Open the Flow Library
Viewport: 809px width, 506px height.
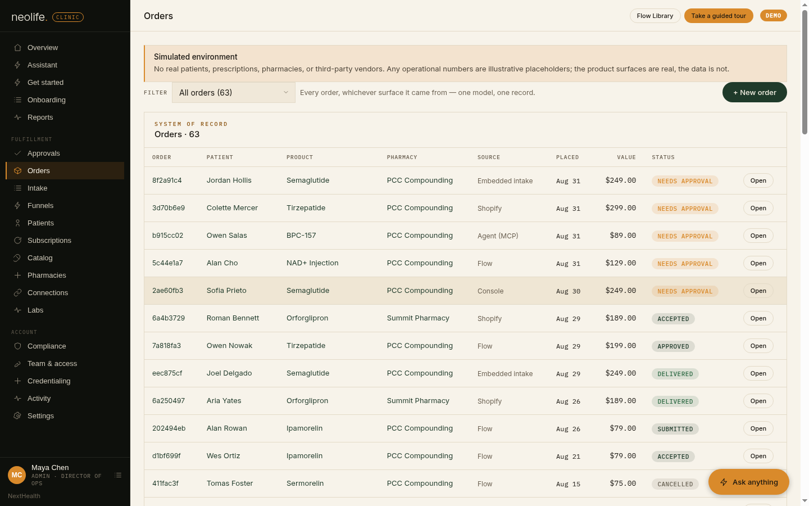655,16
